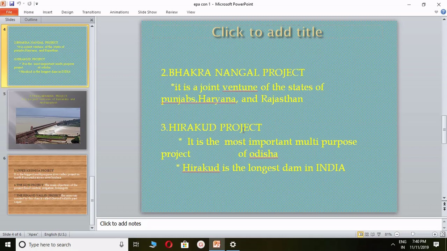447x251 pixels.
Task: Click main editor scroll down arrow
Action: click(444, 198)
